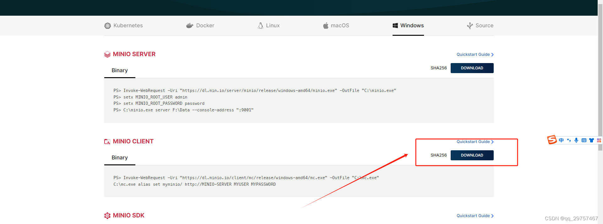603x224 pixels.
Task: Open the Sogou toolbox grid icon
Action: (x=599, y=140)
